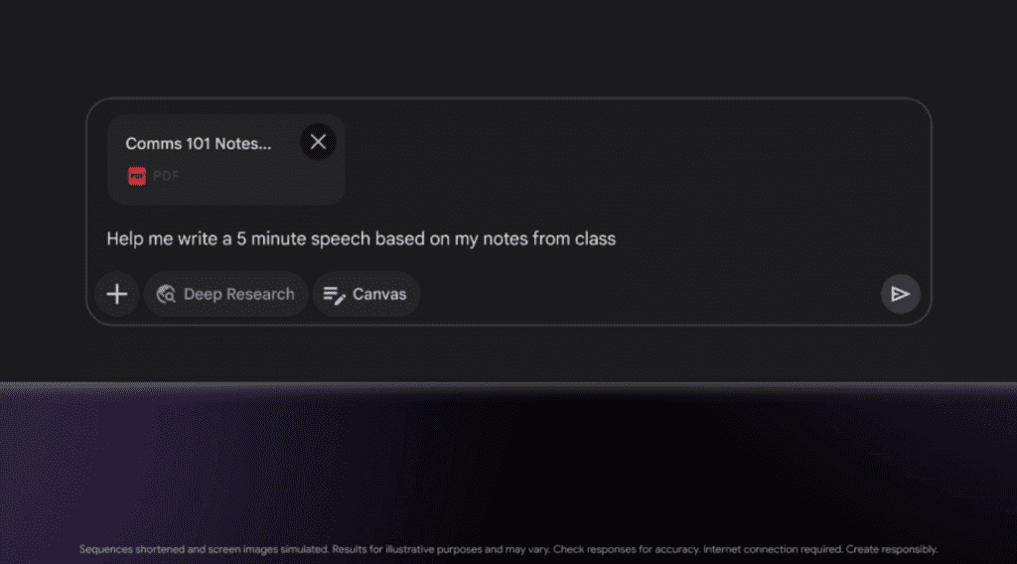Click the "Comms 101 Notes..." file name
1017x564 pixels.
click(198, 143)
